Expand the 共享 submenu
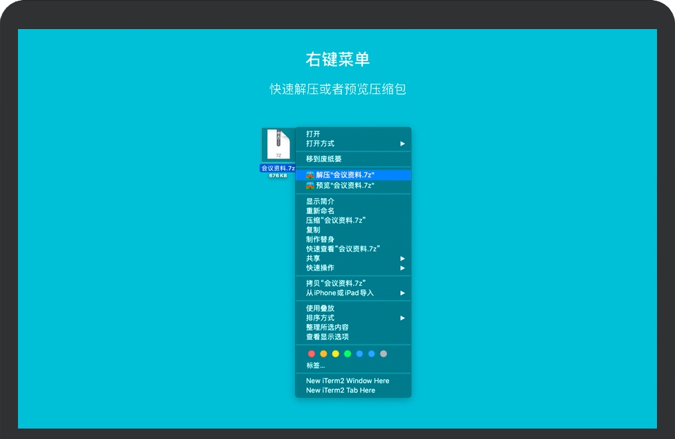Image resolution: width=675 pixels, height=439 pixels. pos(314,258)
